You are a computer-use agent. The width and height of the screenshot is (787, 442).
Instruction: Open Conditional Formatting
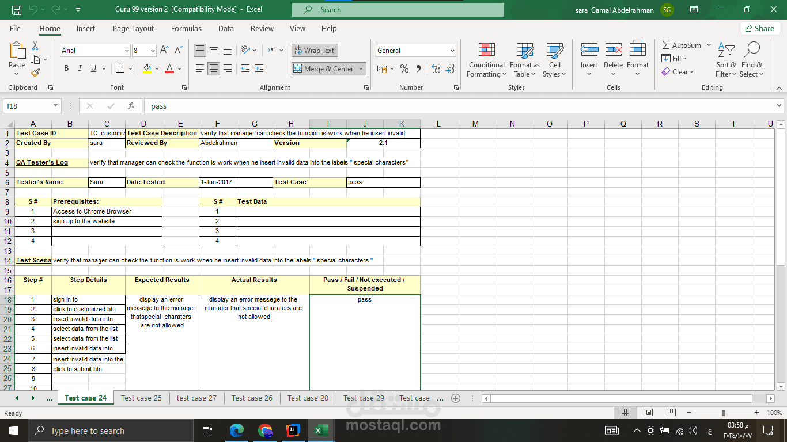click(x=487, y=60)
